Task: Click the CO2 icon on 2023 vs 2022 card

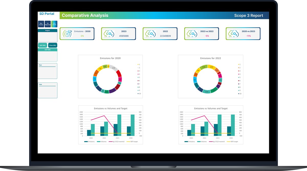Action: pyautogui.click(x=192, y=33)
